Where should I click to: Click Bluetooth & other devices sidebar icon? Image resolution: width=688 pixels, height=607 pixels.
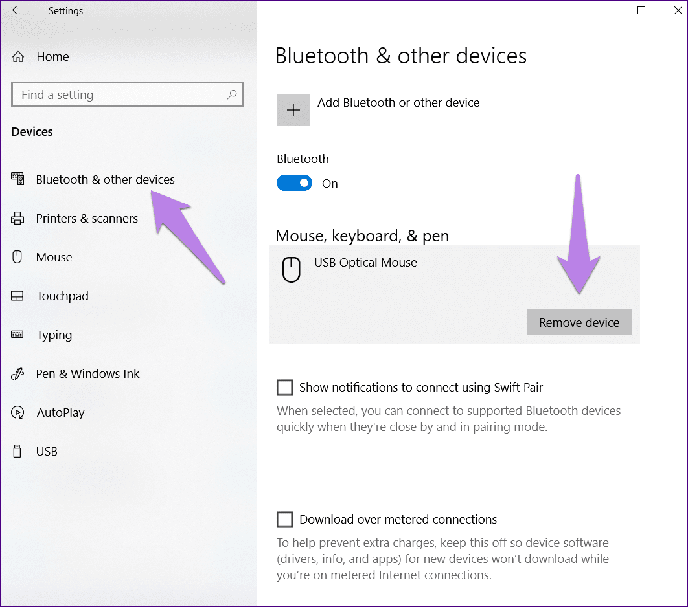click(x=17, y=179)
